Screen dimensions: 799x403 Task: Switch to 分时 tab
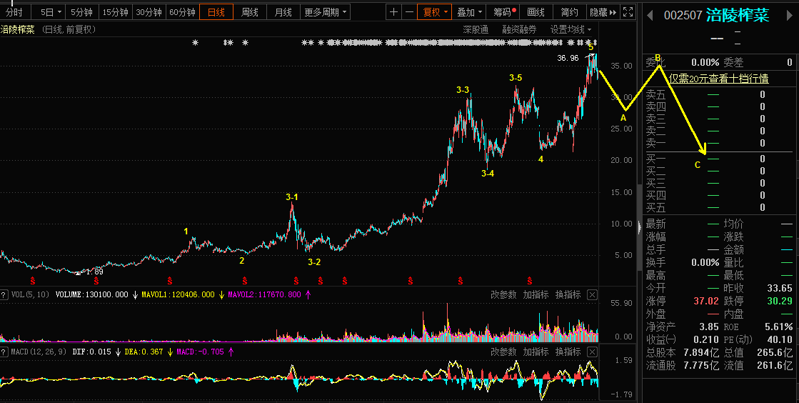click(14, 11)
